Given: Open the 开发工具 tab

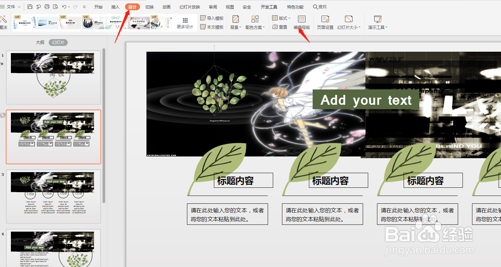Looking at the screenshot, I should pos(269,7).
